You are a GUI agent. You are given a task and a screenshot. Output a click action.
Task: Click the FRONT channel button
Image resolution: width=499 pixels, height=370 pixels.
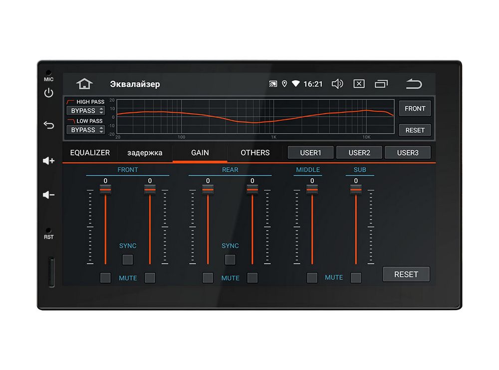pyautogui.click(x=415, y=108)
